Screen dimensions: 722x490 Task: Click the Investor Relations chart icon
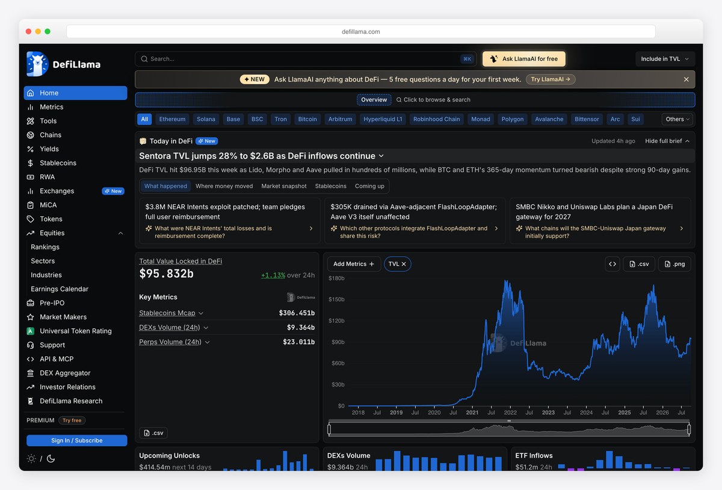pyautogui.click(x=31, y=387)
